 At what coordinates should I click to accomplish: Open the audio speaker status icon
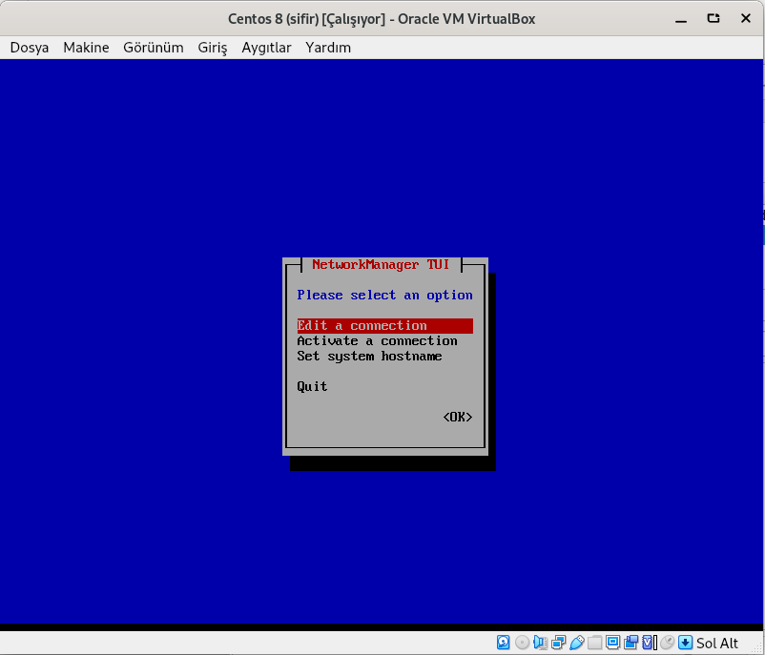click(x=540, y=643)
